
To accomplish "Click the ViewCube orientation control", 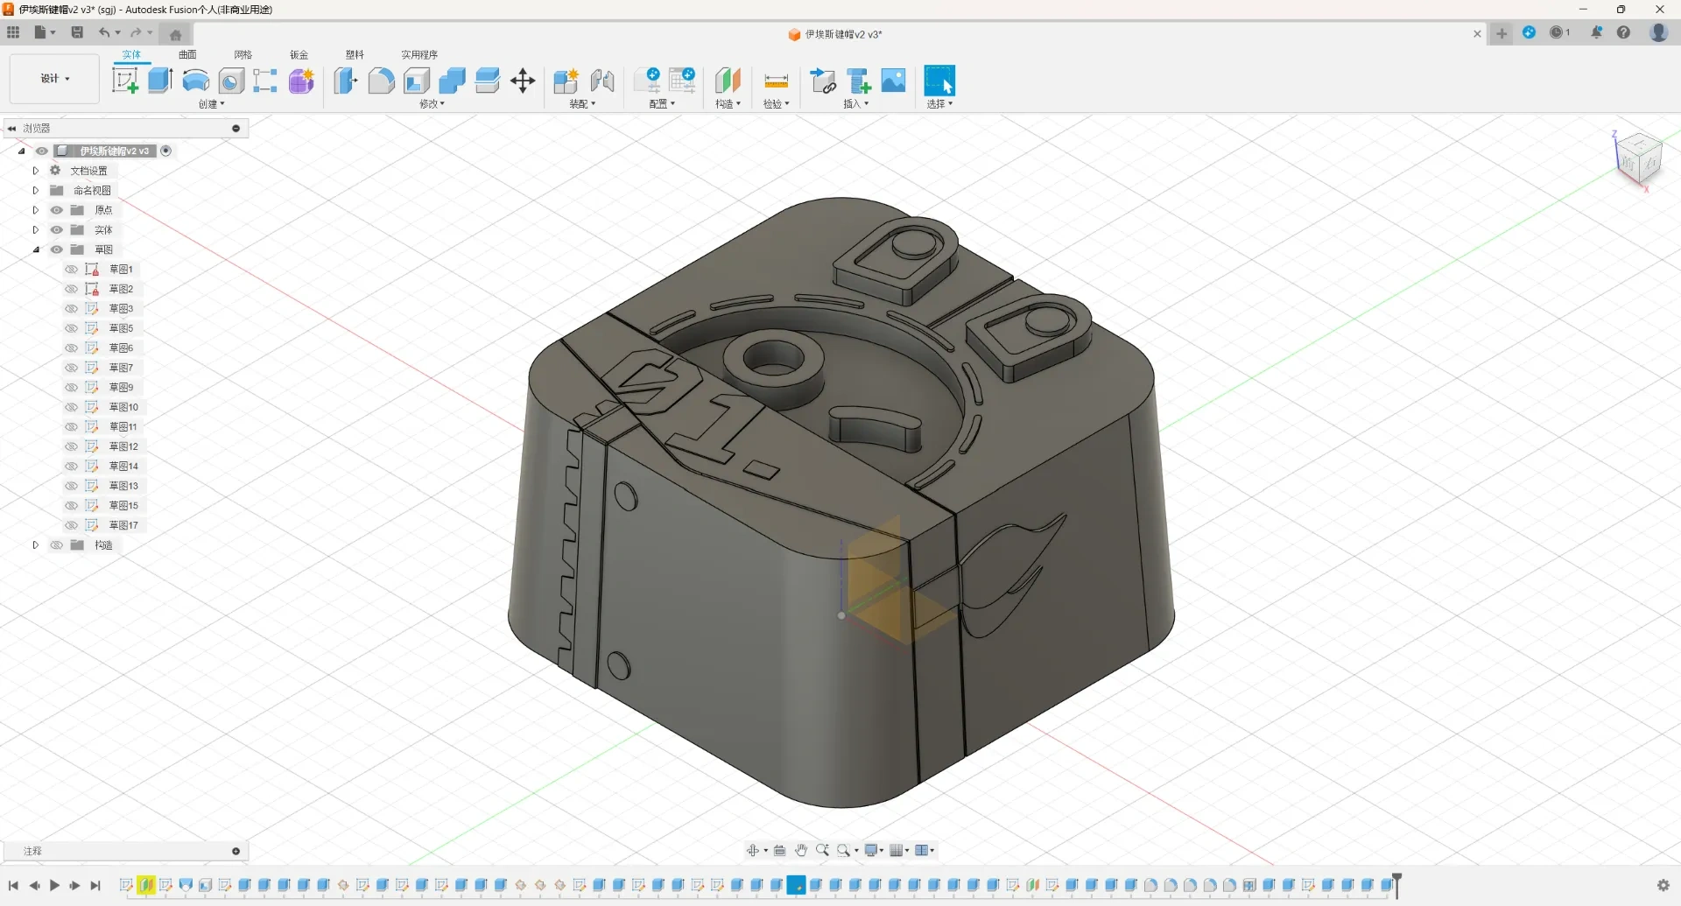I will pyautogui.click(x=1637, y=159).
